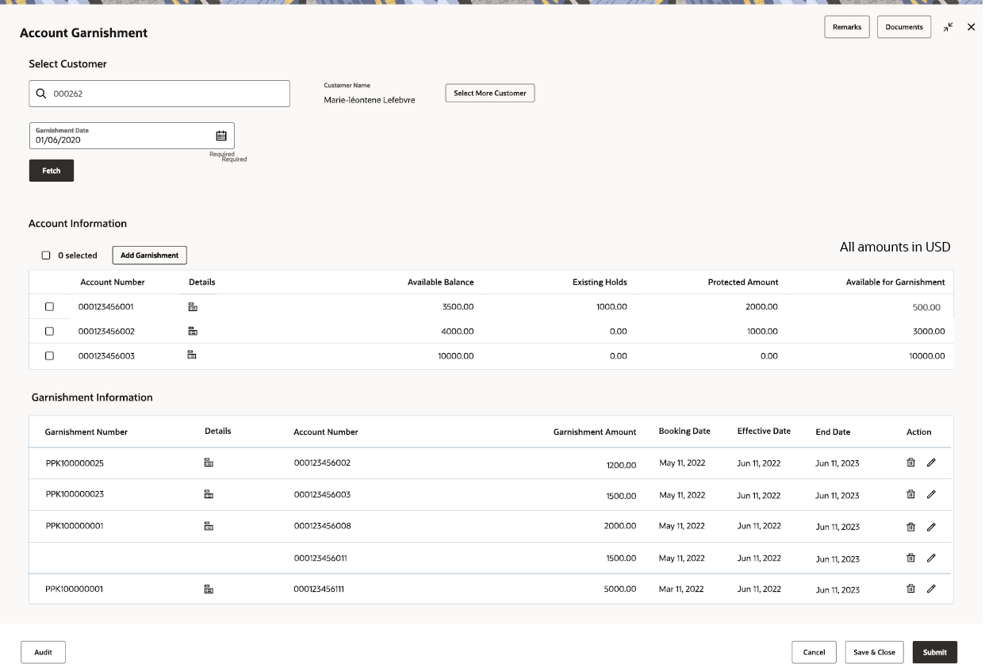Edit garnishment for account 000123456111
This screenshot has width=985, height=668.
click(x=931, y=589)
